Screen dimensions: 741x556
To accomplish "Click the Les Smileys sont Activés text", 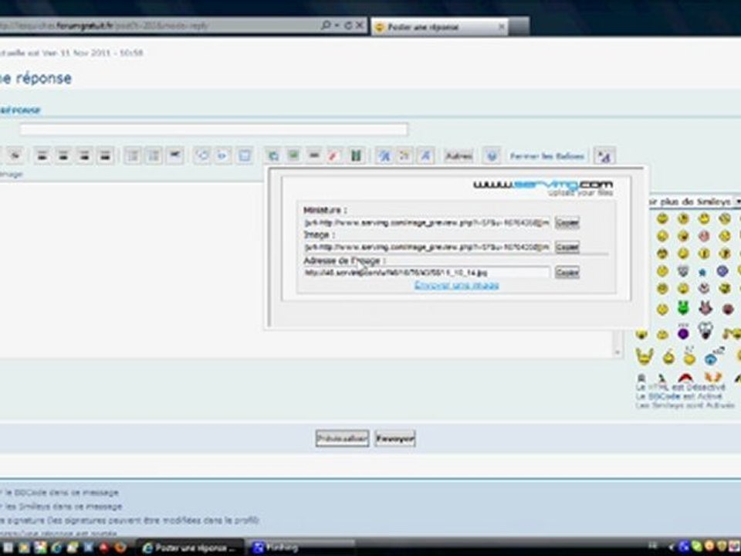I will pos(685,405).
